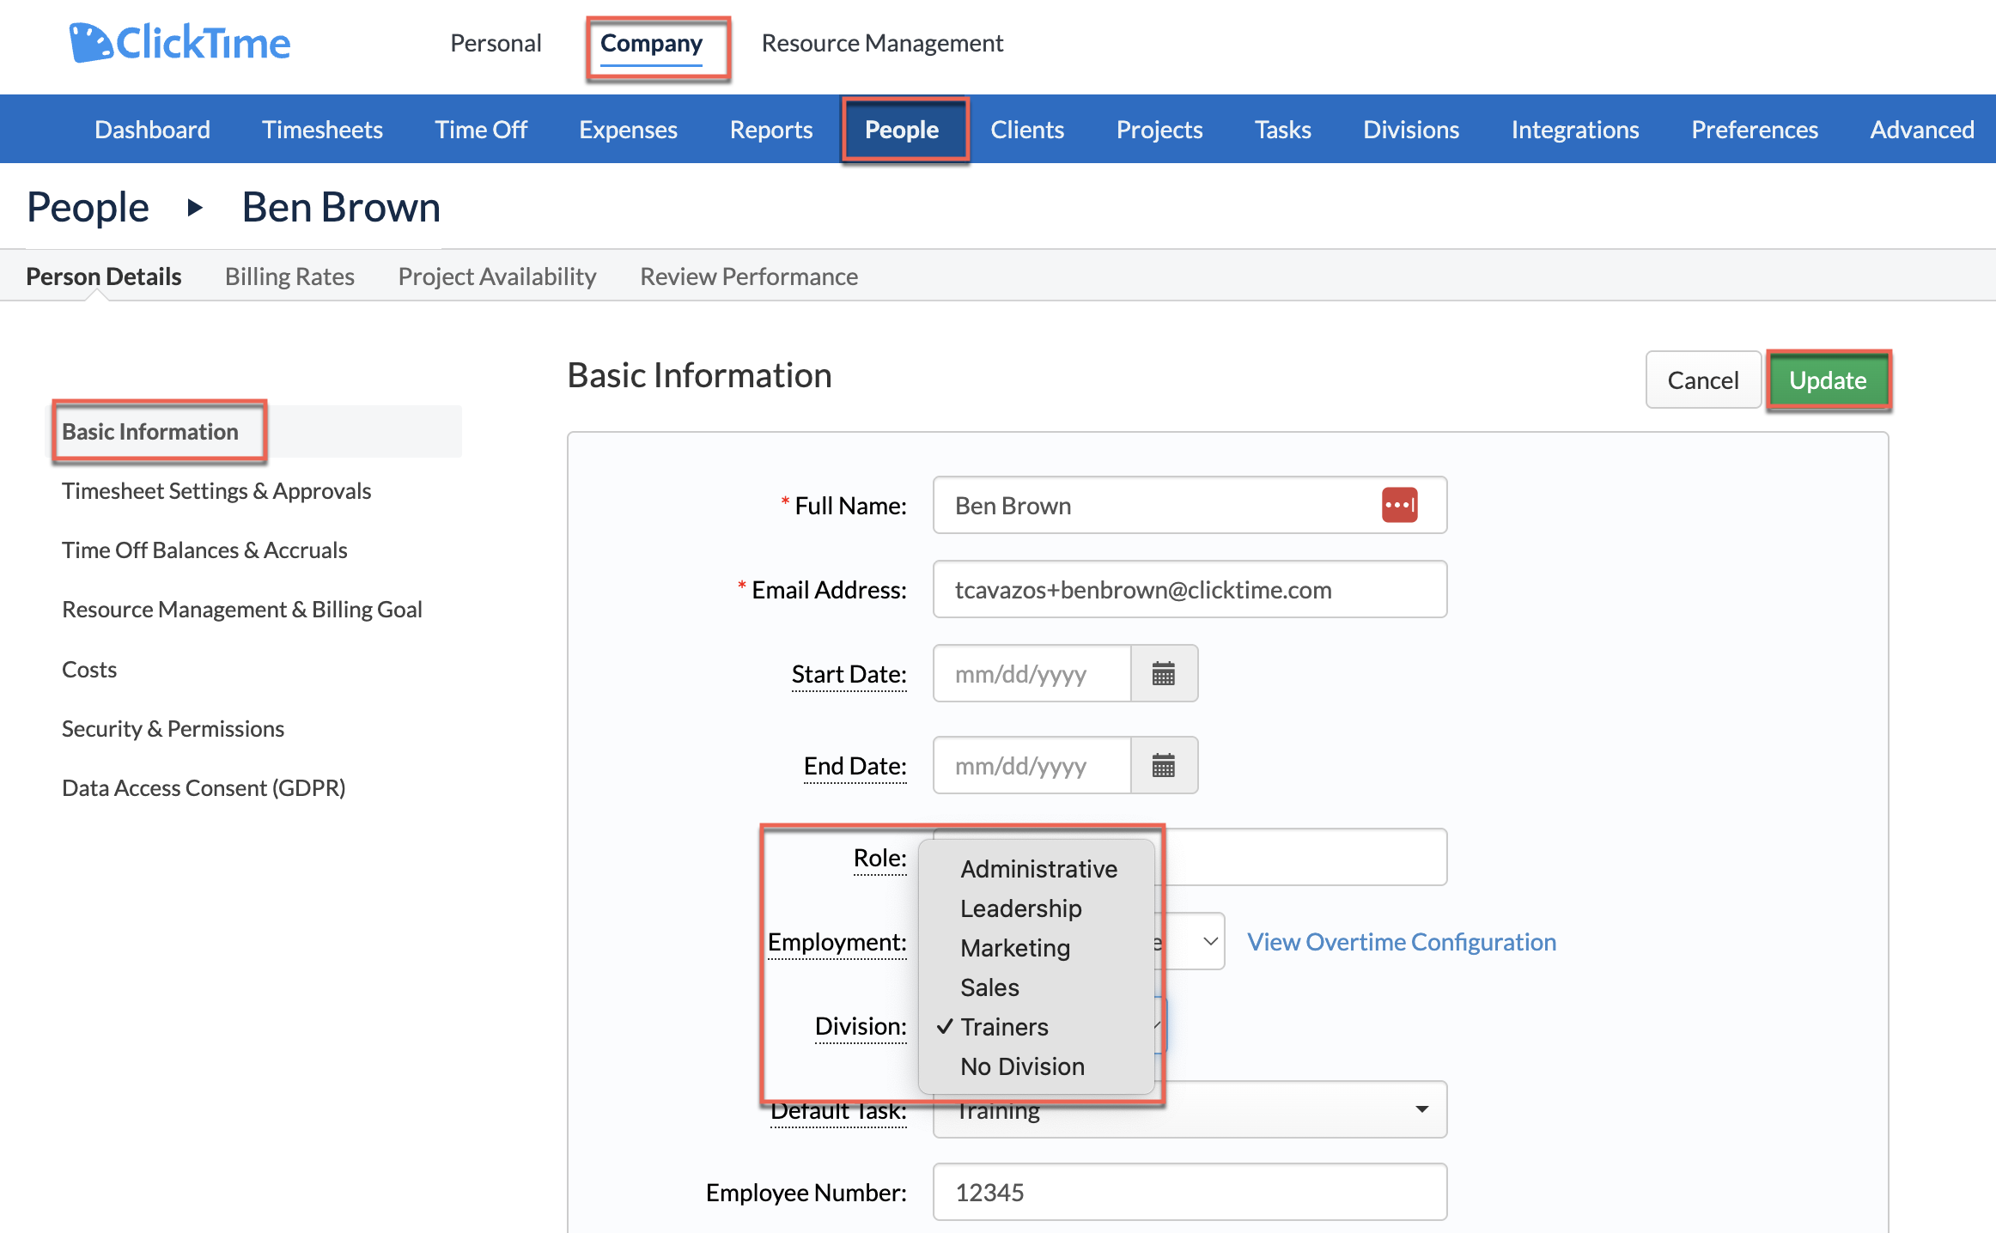This screenshot has height=1233, width=1996.
Task: Choose Trainers from the Division list
Action: tap(1037, 1027)
